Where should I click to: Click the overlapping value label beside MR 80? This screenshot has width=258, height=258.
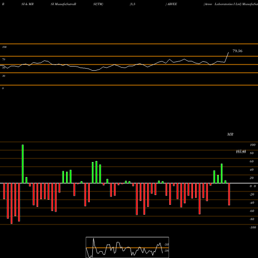241,152
